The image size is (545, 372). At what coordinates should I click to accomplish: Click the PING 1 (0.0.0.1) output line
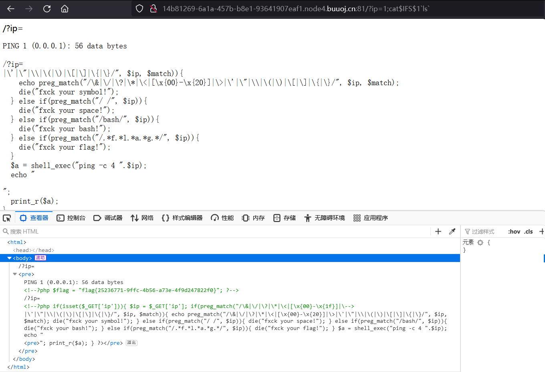[x=65, y=46]
